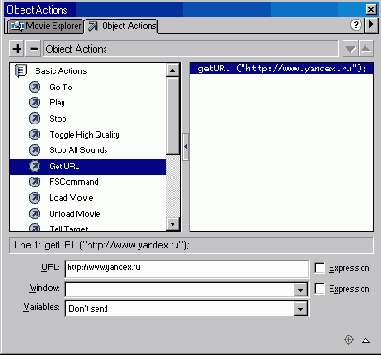Select the Go To action icon
The height and width of the screenshot is (355, 381).
click(34, 87)
